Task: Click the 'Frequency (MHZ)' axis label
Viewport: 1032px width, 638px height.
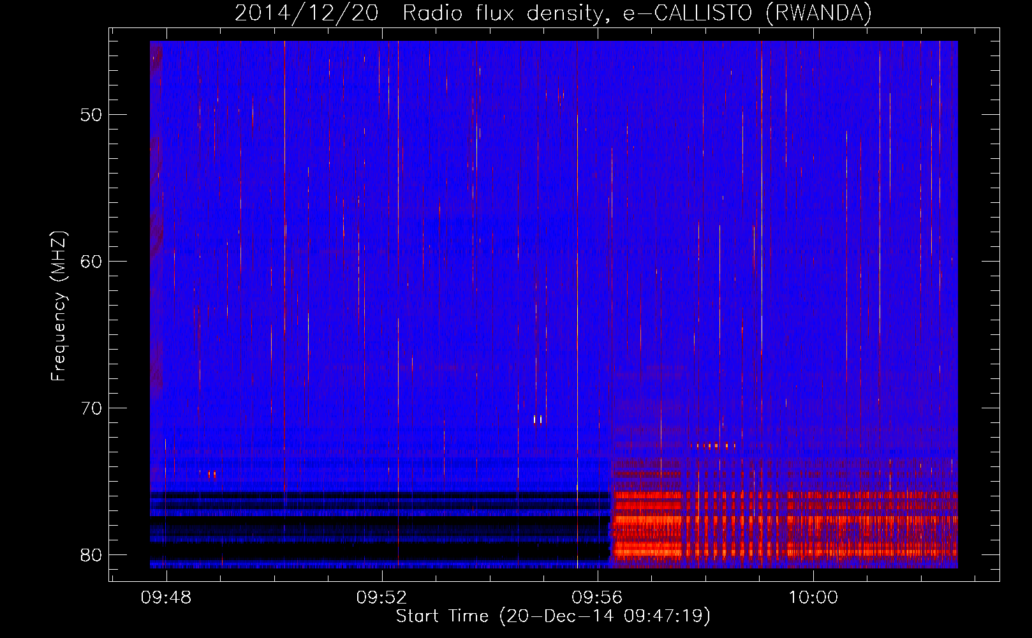Action: (59, 306)
